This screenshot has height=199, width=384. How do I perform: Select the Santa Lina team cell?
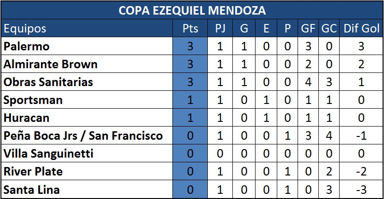pyautogui.click(x=87, y=189)
